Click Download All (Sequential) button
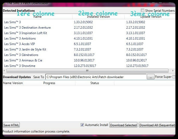This screenshot has height=139, width=178. 157,125
